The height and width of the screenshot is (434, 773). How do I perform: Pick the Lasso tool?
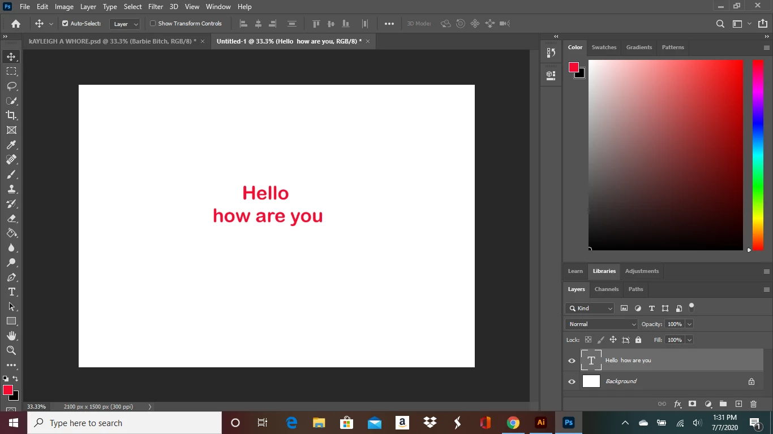pos(11,86)
